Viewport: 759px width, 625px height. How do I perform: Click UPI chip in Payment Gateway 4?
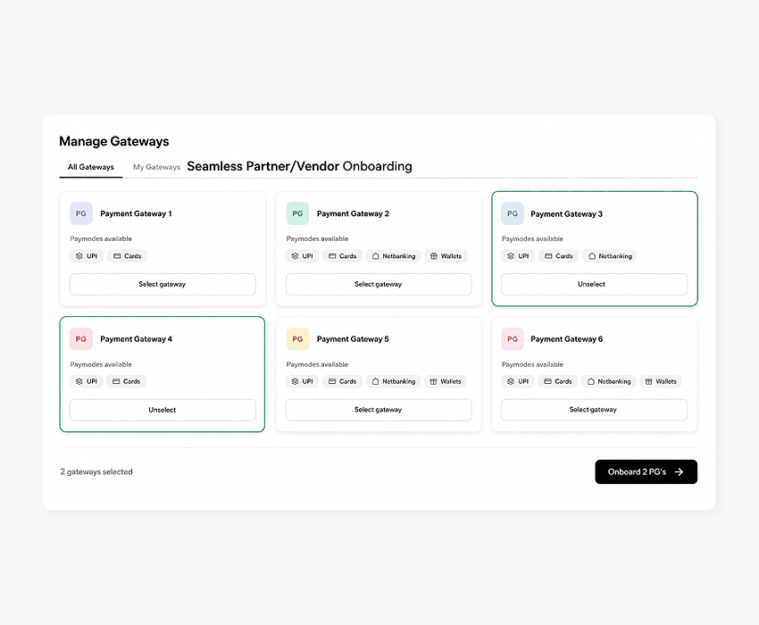coord(86,381)
